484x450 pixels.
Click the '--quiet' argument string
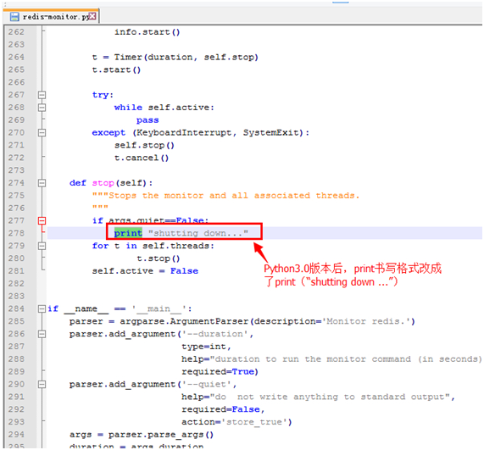pos(207,384)
